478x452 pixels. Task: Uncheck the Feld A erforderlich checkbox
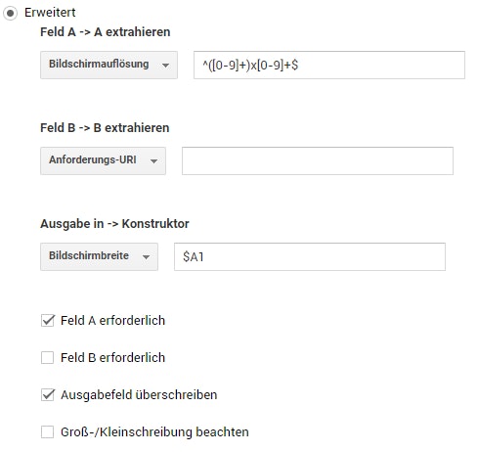point(48,320)
